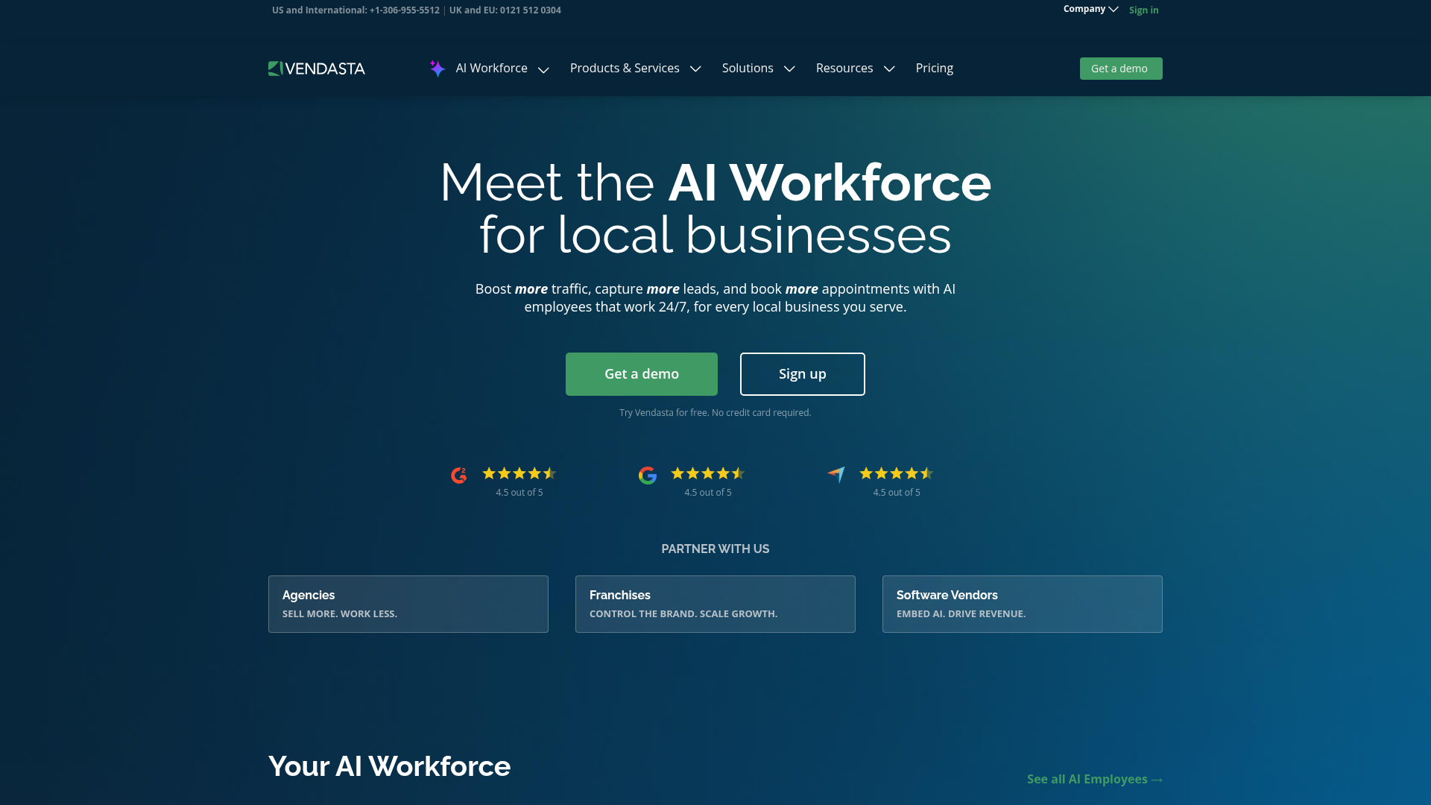Select the Franchises partner card
This screenshot has width=1431, height=805.
coord(715,604)
